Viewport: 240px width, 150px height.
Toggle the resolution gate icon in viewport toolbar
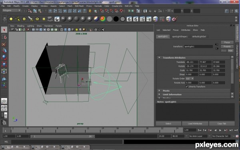(41, 30)
